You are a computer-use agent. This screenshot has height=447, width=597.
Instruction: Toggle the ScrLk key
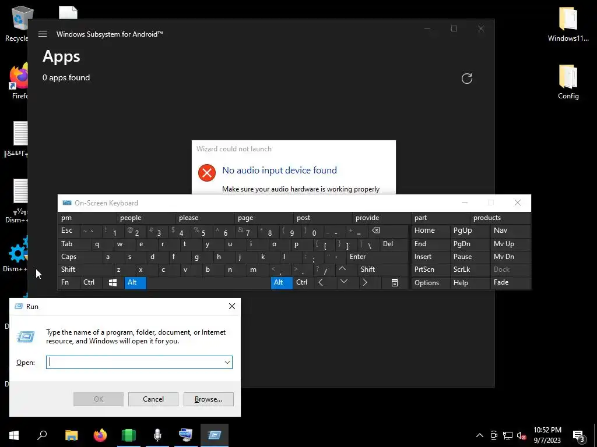pos(470,269)
